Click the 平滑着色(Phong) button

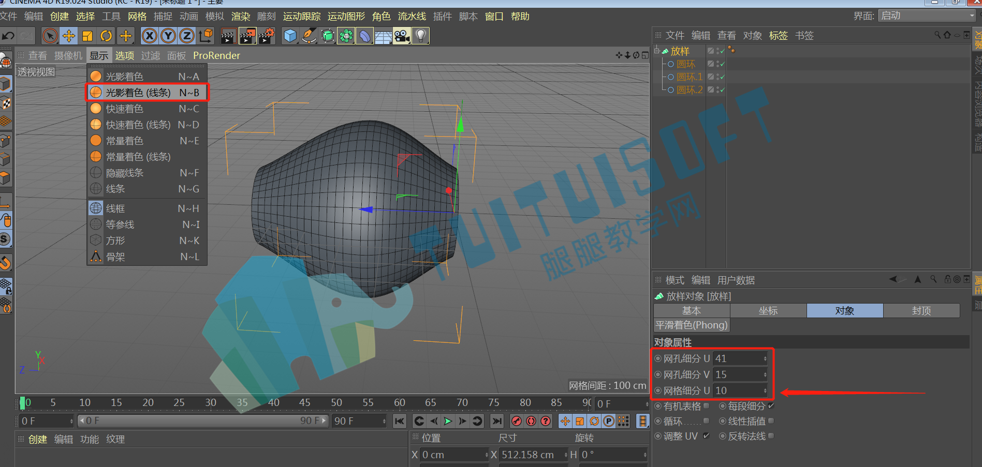[692, 325]
